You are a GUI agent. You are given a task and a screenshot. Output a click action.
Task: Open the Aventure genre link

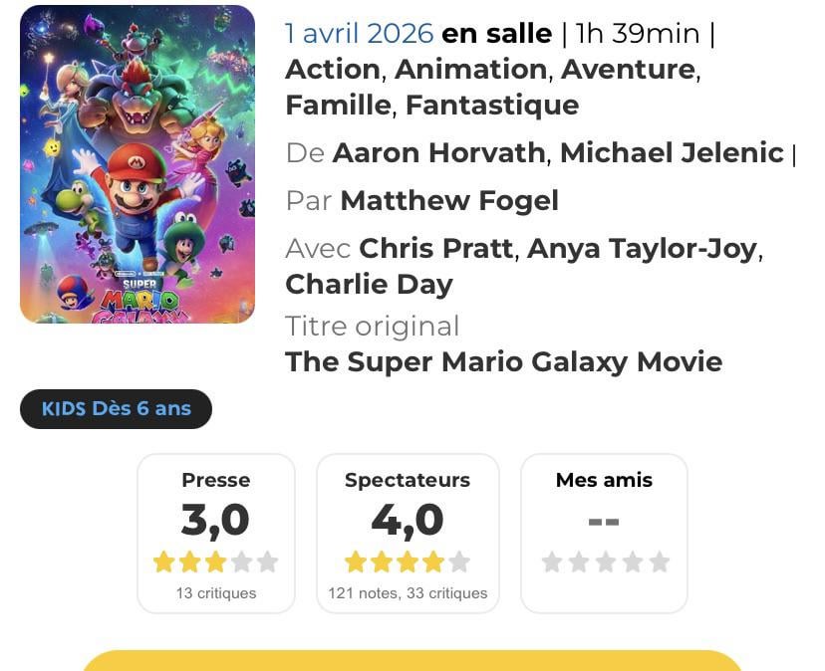coord(627,70)
